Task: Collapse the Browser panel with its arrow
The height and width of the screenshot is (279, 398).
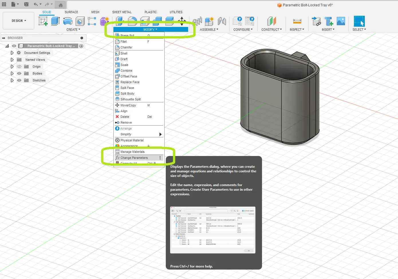Action: click(x=3, y=38)
